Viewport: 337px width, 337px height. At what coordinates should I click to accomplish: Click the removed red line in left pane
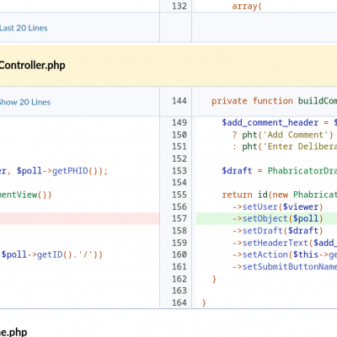coord(79,218)
